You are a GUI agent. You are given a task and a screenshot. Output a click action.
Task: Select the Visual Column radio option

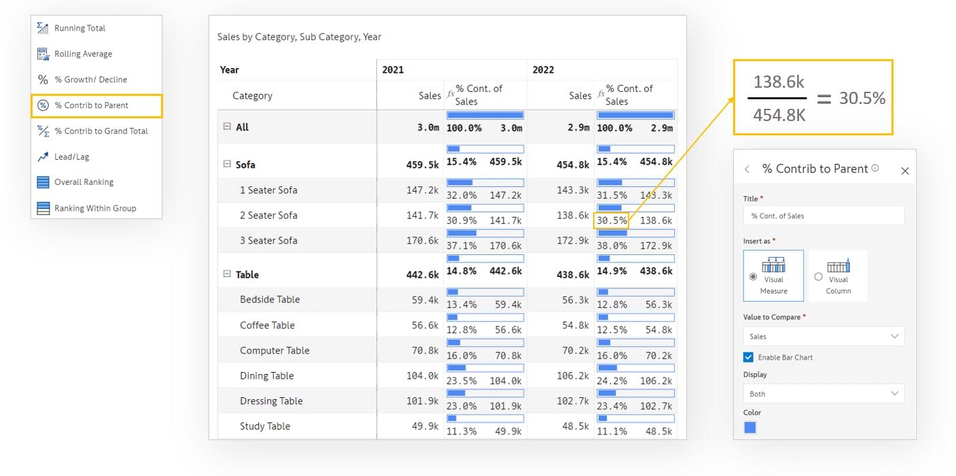(818, 277)
